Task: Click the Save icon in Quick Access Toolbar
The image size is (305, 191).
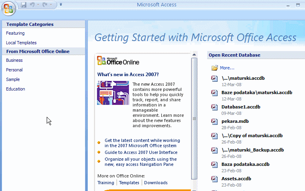Action: coord(24,5)
